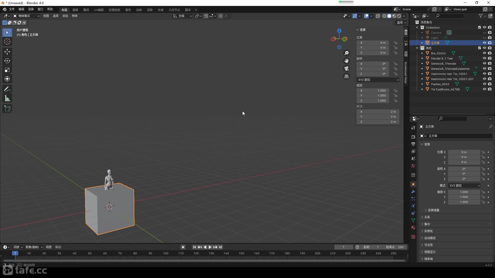Open the 选项 dropdown

[x=401, y=23]
